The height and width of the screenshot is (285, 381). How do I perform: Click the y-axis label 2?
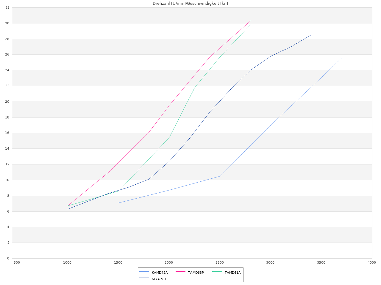tap(8, 243)
